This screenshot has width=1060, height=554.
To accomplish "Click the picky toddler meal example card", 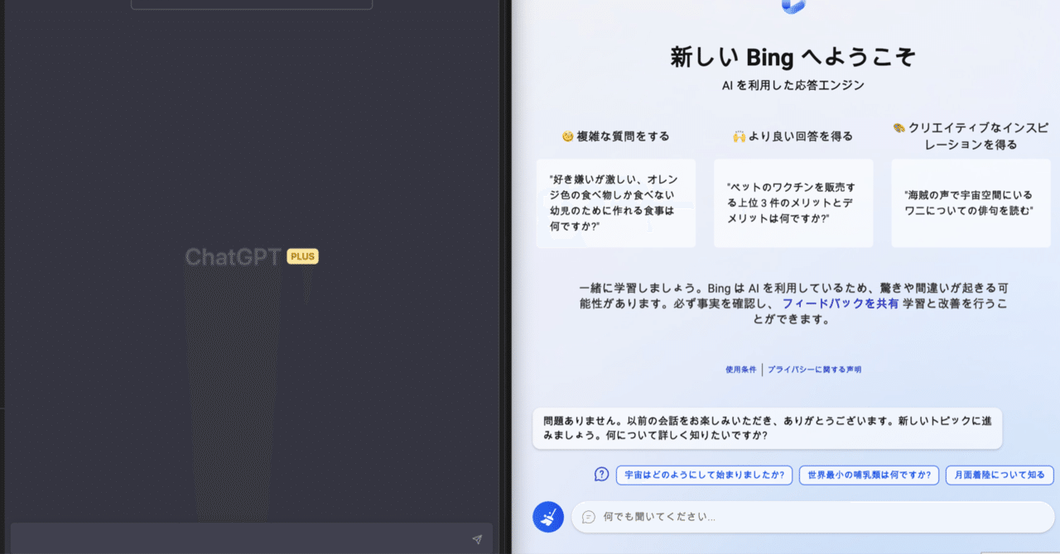I will coord(615,203).
